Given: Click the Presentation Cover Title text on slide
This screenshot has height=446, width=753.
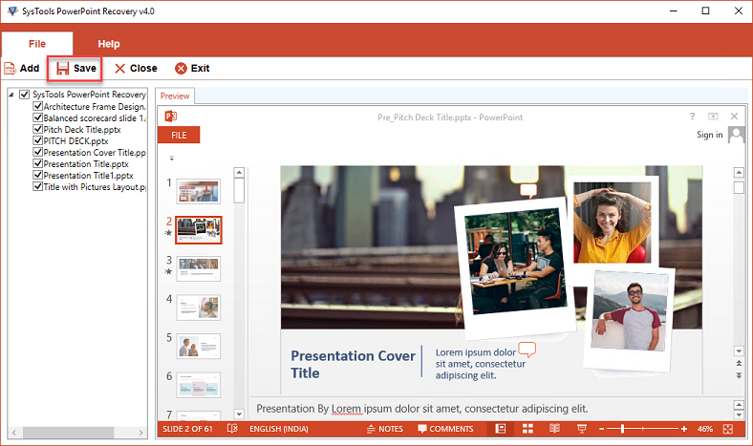Looking at the screenshot, I should click(353, 364).
